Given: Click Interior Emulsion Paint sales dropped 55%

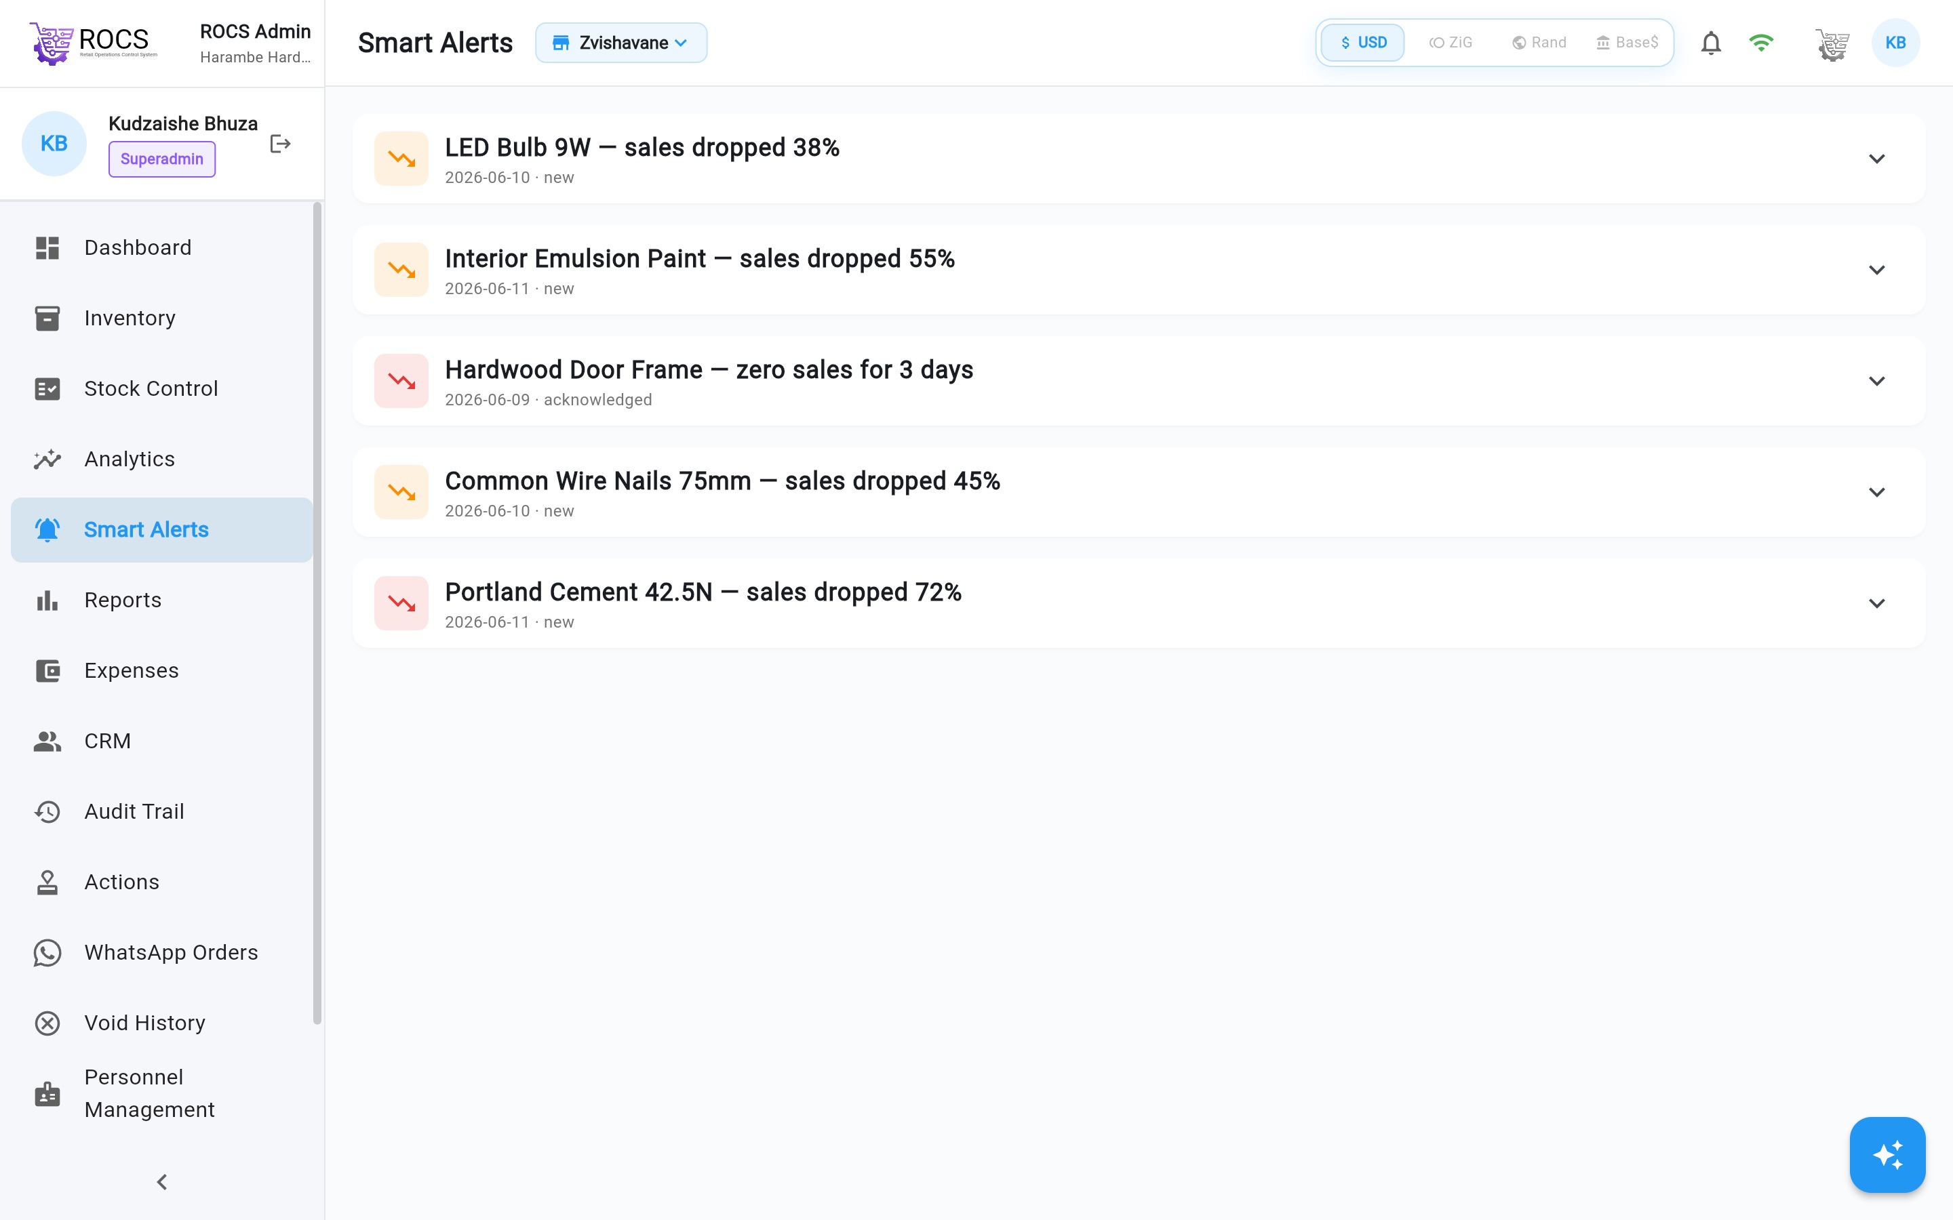Looking at the screenshot, I should coord(700,259).
